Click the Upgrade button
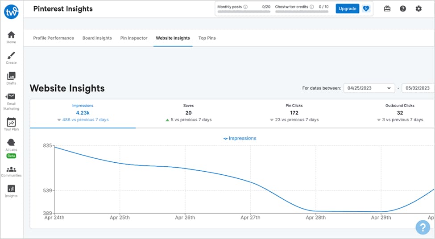Image resolution: width=435 pixels, height=239 pixels. (348, 8)
